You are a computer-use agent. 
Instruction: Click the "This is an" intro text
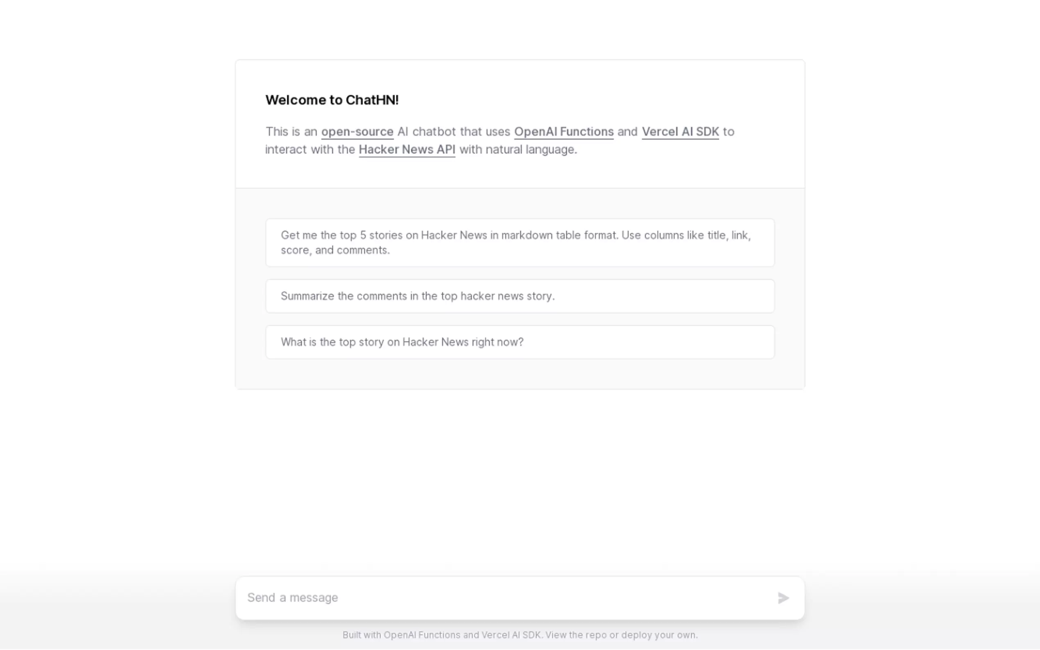tap(291, 131)
